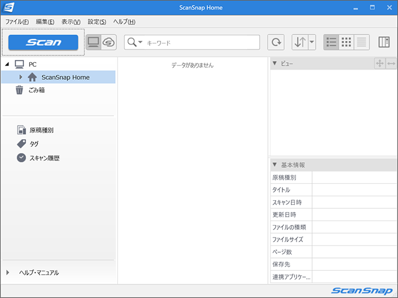Open the ヘルプ(H) menu
This screenshot has height=298, width=398.
tap(124, 22)
